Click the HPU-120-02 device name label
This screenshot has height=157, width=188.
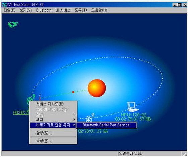click(134, 115)
